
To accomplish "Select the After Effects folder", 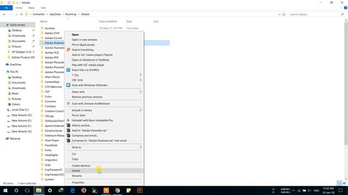I will (x=52, y=77).
